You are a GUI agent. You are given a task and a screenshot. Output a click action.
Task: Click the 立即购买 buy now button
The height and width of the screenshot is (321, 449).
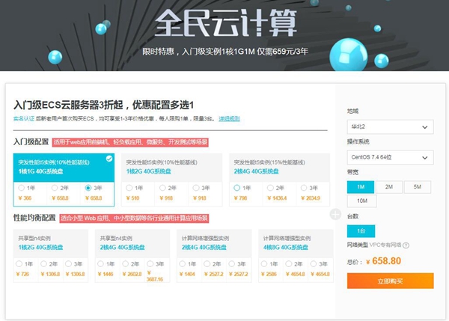[x=391, y=281]
